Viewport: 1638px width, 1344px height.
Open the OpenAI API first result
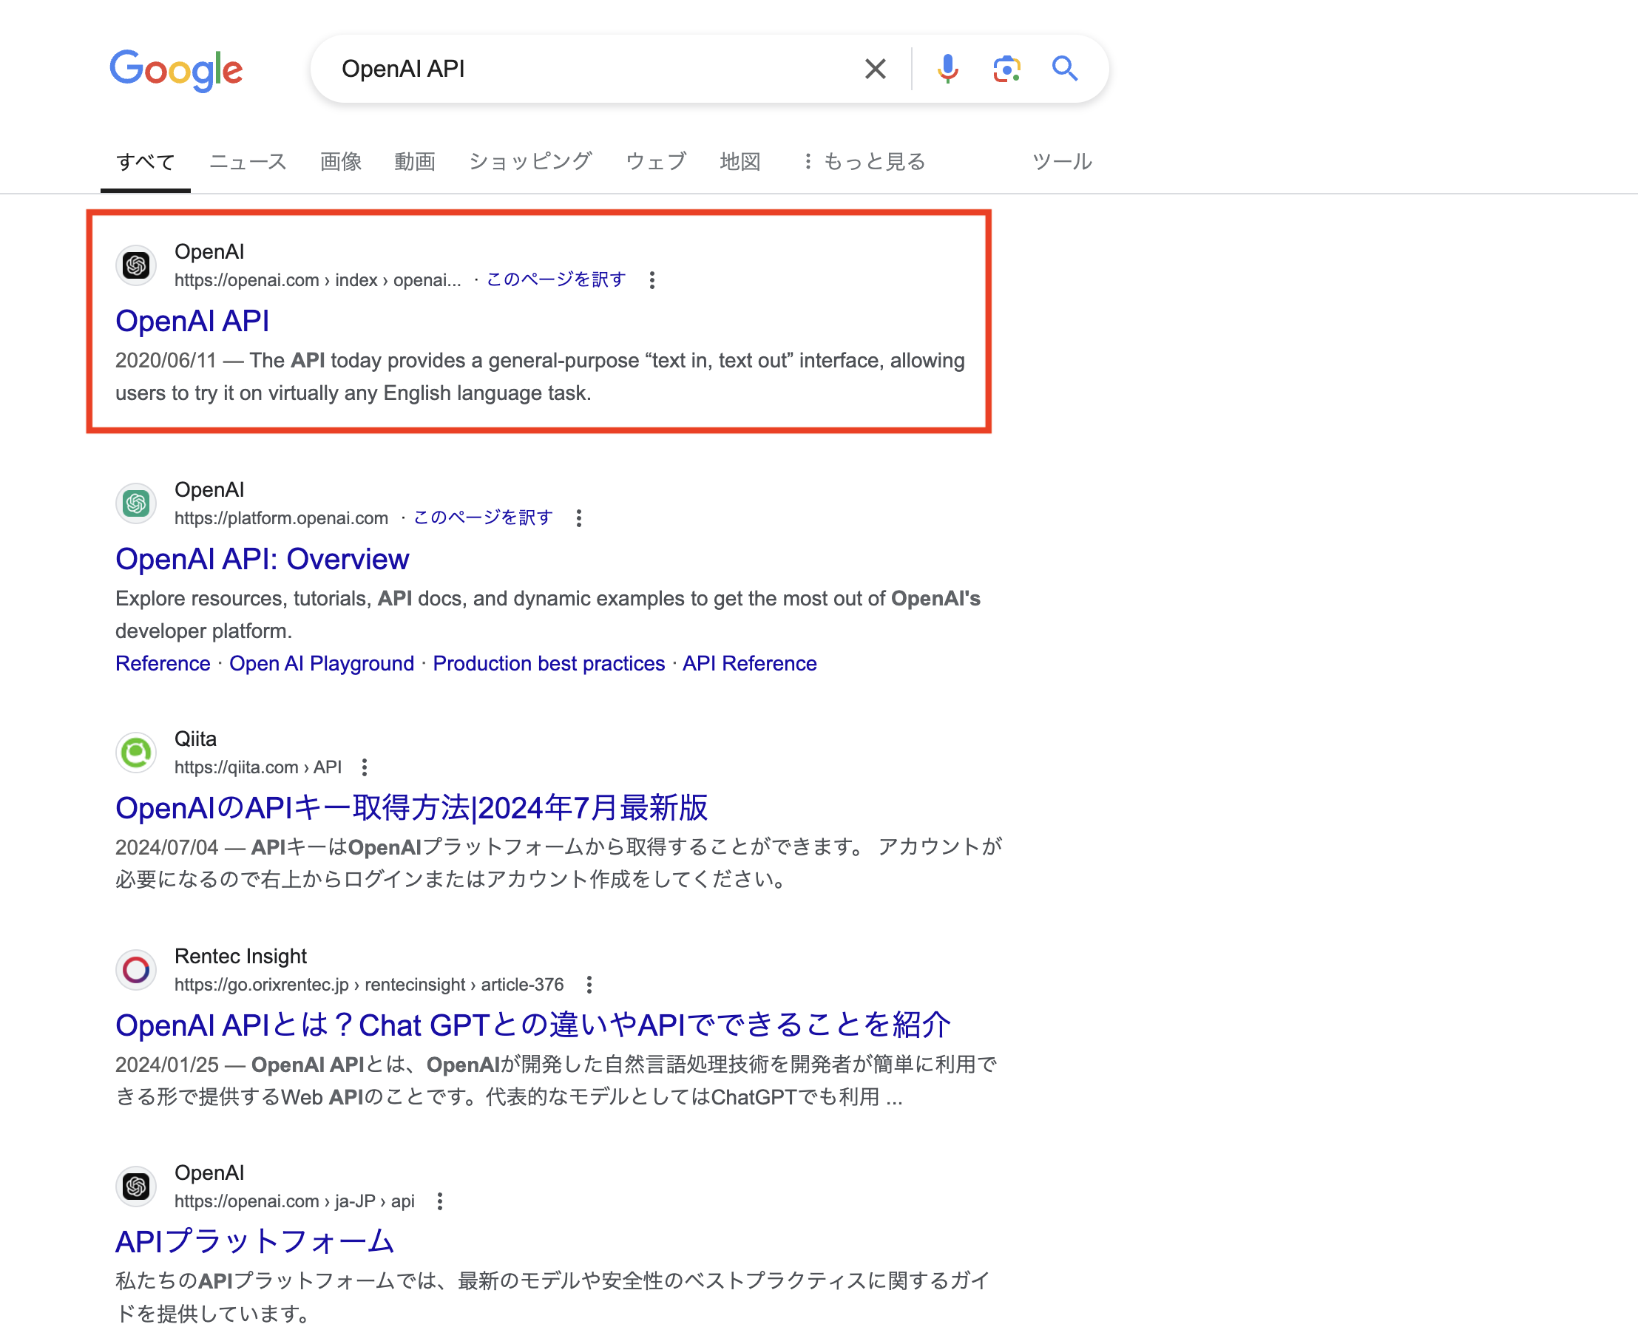point(192,321)
